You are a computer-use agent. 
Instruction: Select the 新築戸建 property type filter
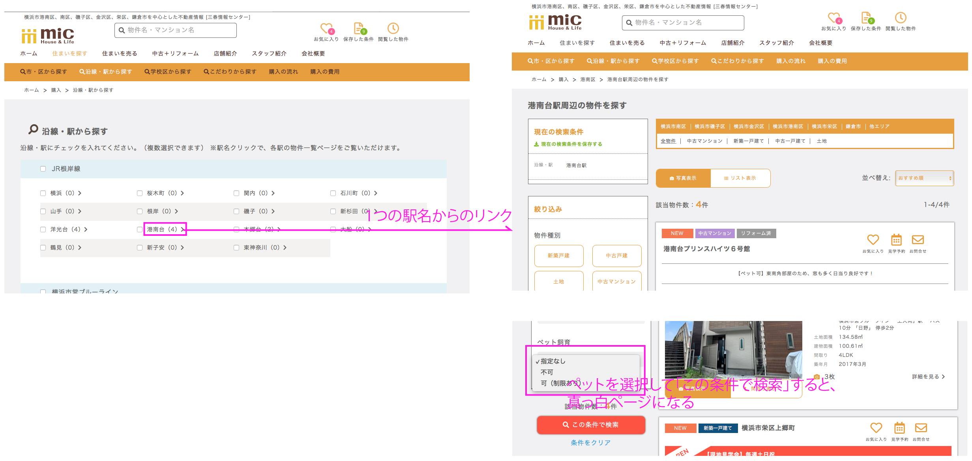click(x=558, y=256)
